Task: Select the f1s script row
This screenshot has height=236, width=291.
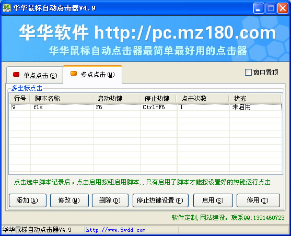Action: (146, 107)
